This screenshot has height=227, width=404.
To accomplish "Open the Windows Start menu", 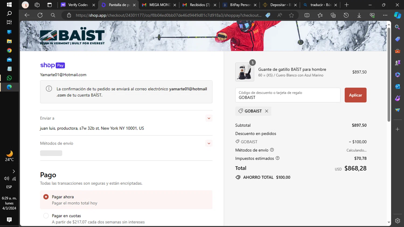I will 9,5.
